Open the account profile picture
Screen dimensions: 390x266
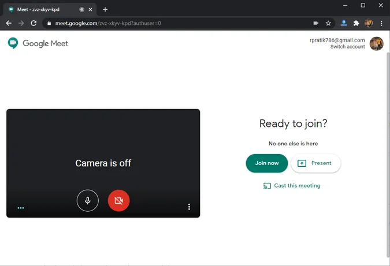(376, 43)
